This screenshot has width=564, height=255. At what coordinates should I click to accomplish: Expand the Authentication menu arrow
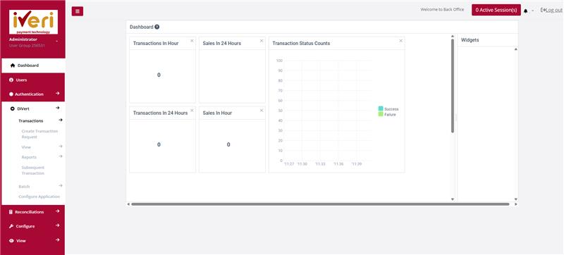coord(58,94)
